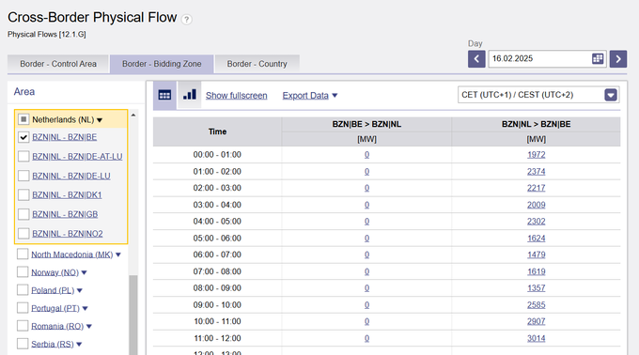Screen dimensions: 639x355
Task: Click the area list scrollbar thumb
Action: 132,316
